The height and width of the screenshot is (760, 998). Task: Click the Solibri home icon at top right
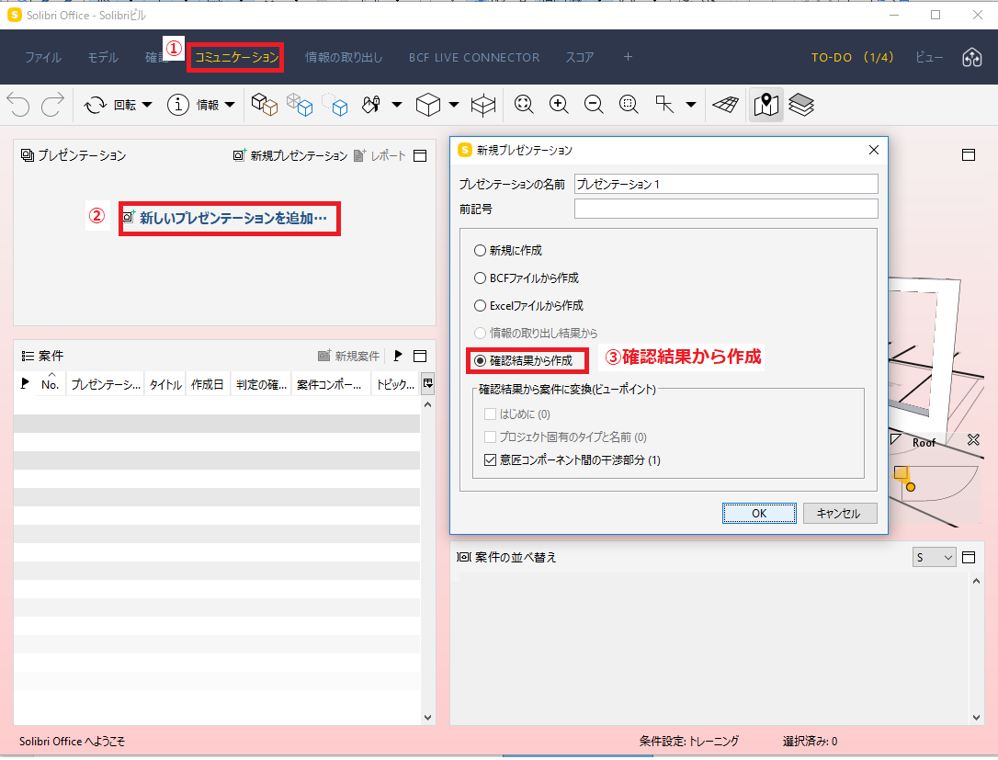click(x=972, y=57)
